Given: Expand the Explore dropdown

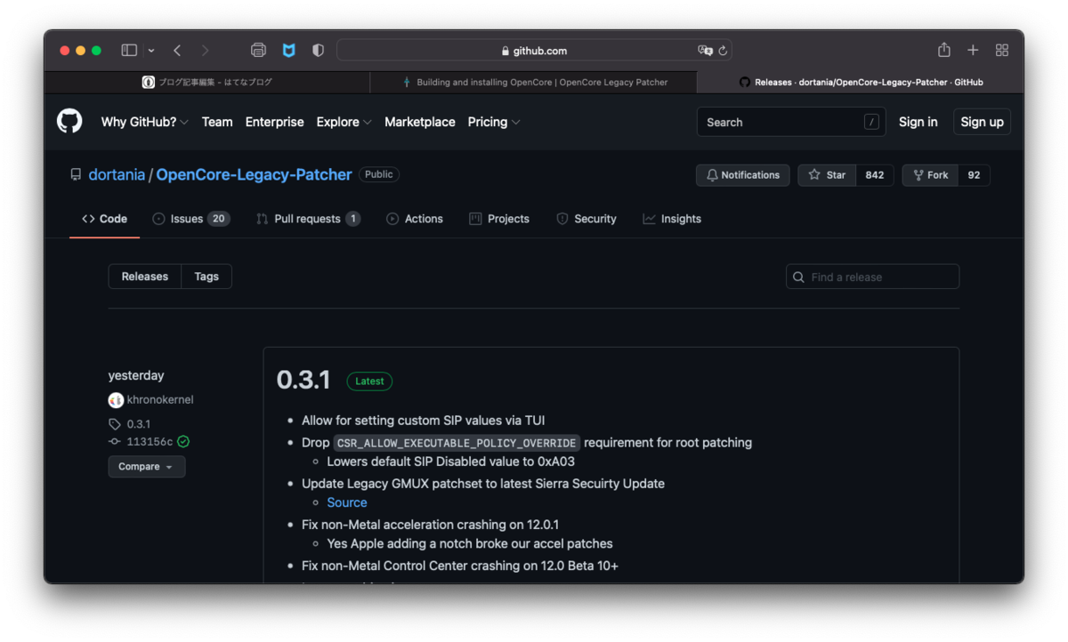Looking at the screenshot, I should (344, 122).
